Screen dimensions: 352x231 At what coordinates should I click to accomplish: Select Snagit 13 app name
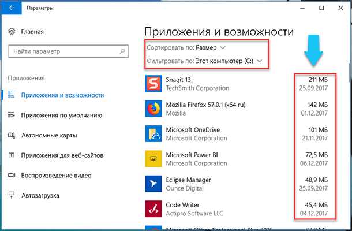point(178,80)
